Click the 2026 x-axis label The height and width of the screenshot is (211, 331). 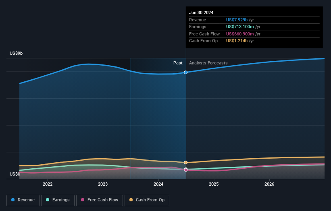click(269, 184)
